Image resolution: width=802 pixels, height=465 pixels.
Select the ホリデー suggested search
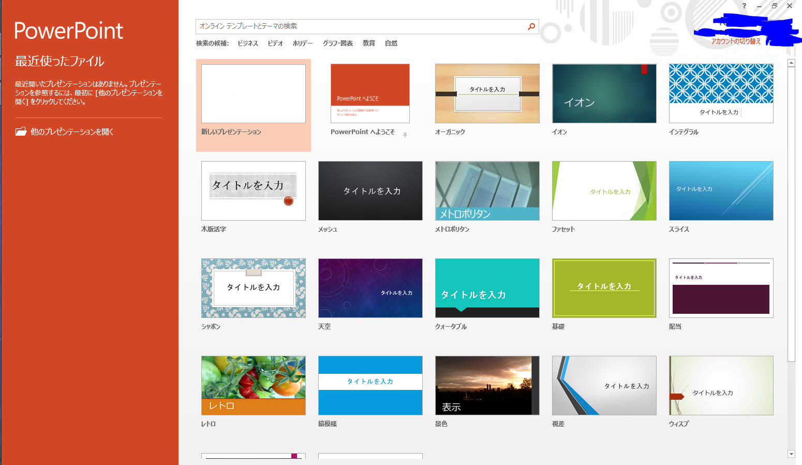point(303,43)
